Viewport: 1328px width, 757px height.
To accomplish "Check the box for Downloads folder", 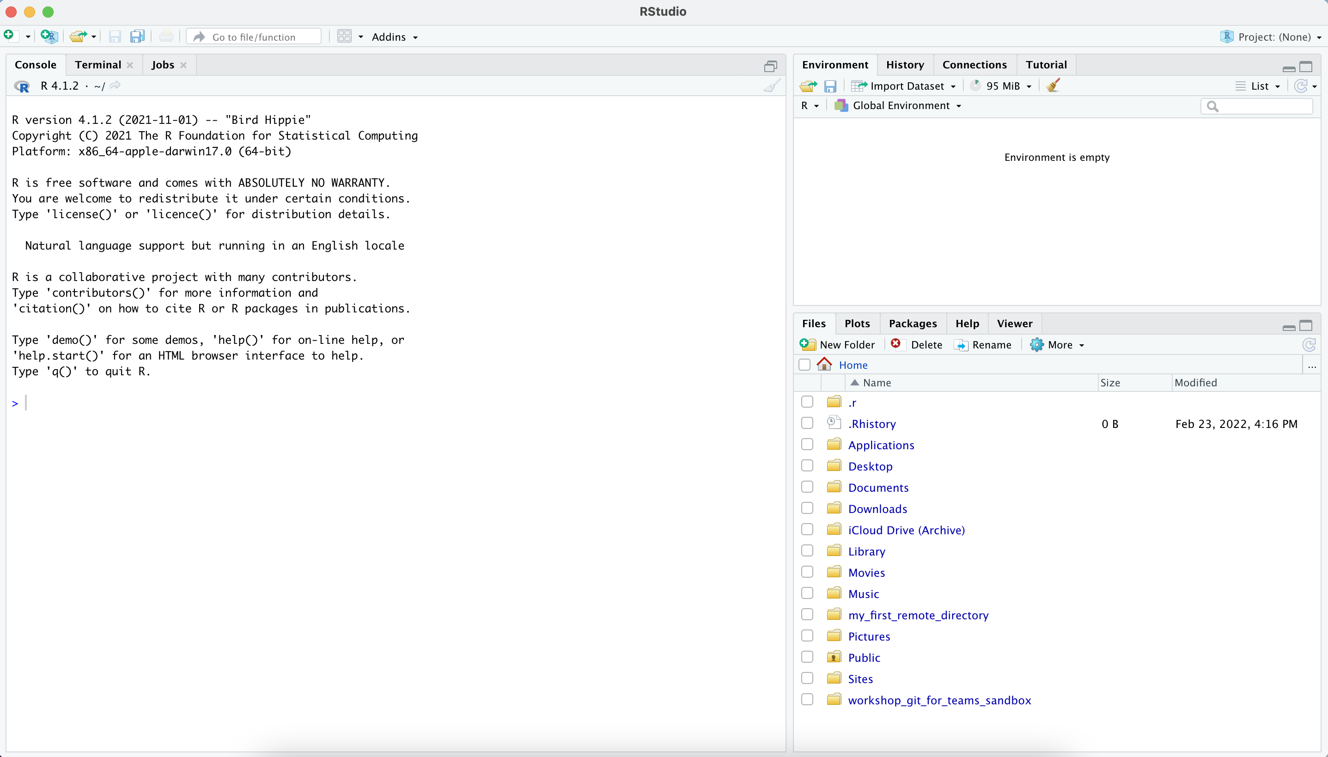I will [807, 508].
